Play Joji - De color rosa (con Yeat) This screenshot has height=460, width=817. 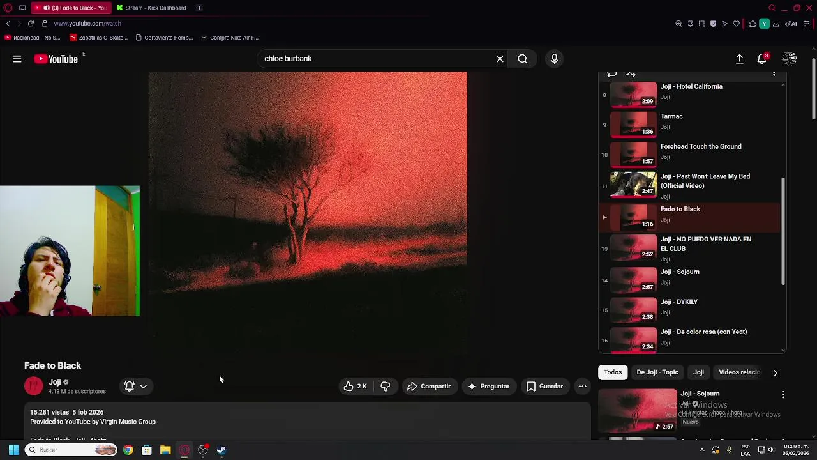click(x=689, y=339)
